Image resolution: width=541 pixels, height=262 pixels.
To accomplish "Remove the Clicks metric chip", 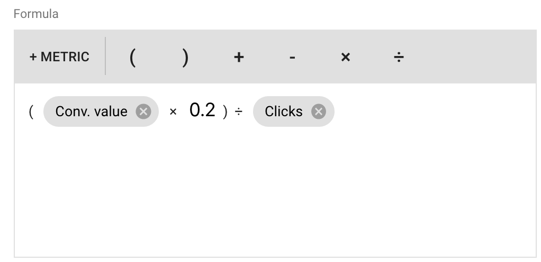I will 319,111.
